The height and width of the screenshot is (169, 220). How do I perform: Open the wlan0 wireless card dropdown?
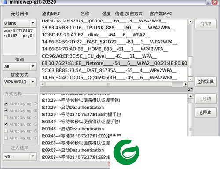pos(33,23)
